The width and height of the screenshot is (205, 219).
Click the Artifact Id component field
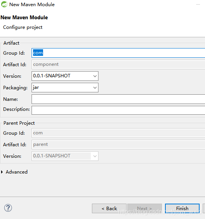pyautogui.click(x=118, y=64)
